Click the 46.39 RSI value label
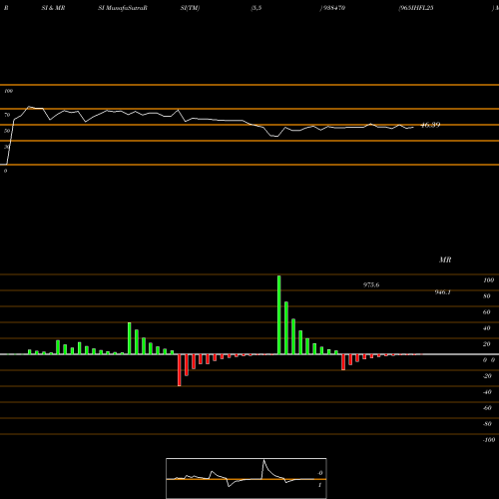Screen dimensions: 499x499 coord(430,125)
